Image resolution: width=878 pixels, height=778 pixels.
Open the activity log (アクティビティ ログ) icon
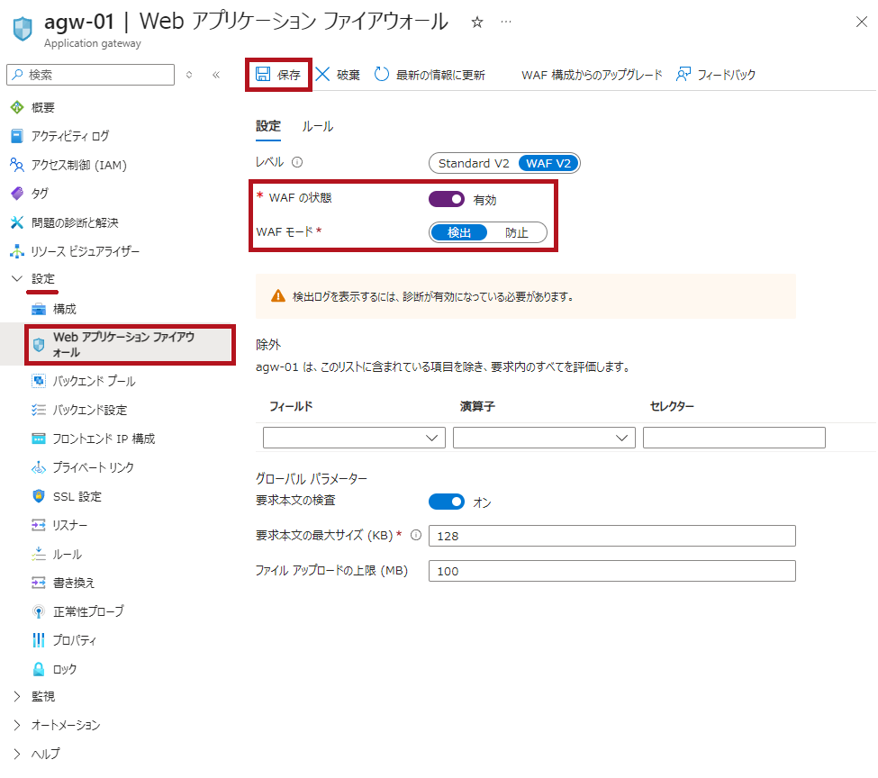point(16,136)
